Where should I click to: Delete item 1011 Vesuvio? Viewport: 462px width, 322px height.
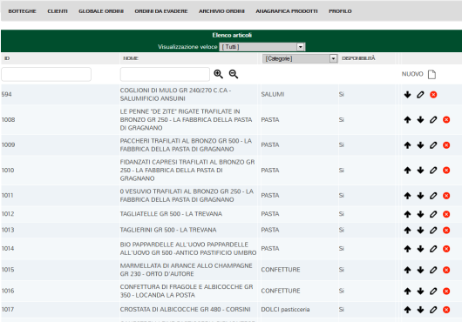(446, 196)
